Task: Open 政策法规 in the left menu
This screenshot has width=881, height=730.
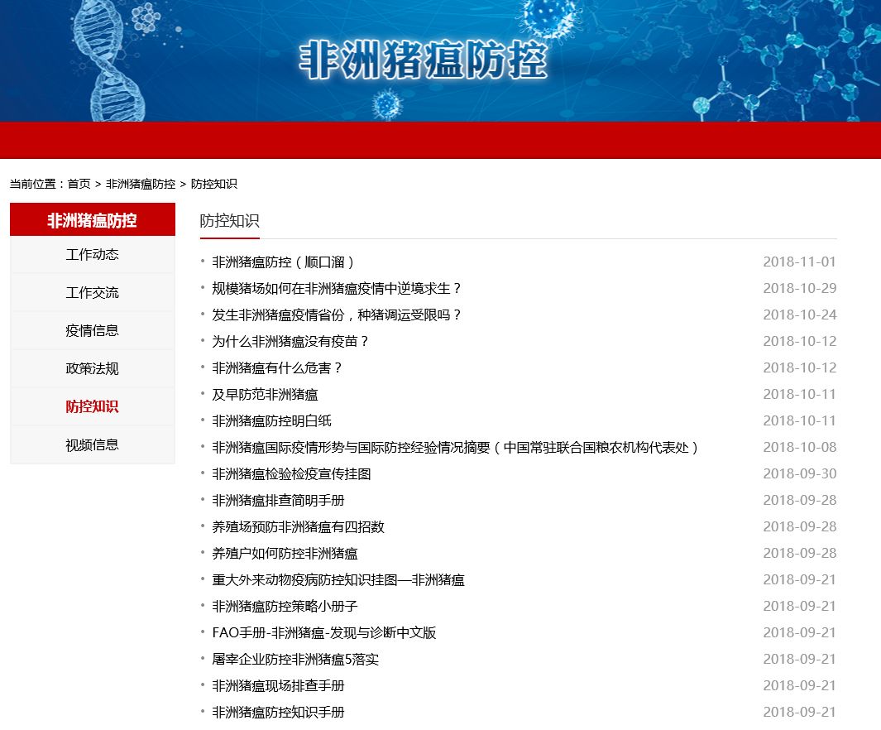Action: tap(92, 368)
